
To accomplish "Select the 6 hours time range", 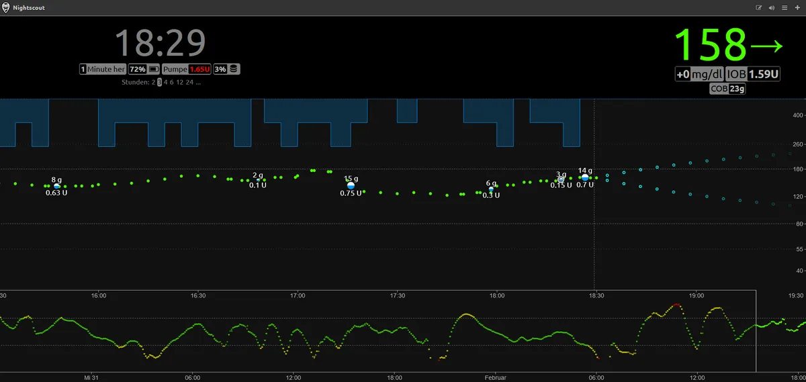I will click(x=172, y=83).
